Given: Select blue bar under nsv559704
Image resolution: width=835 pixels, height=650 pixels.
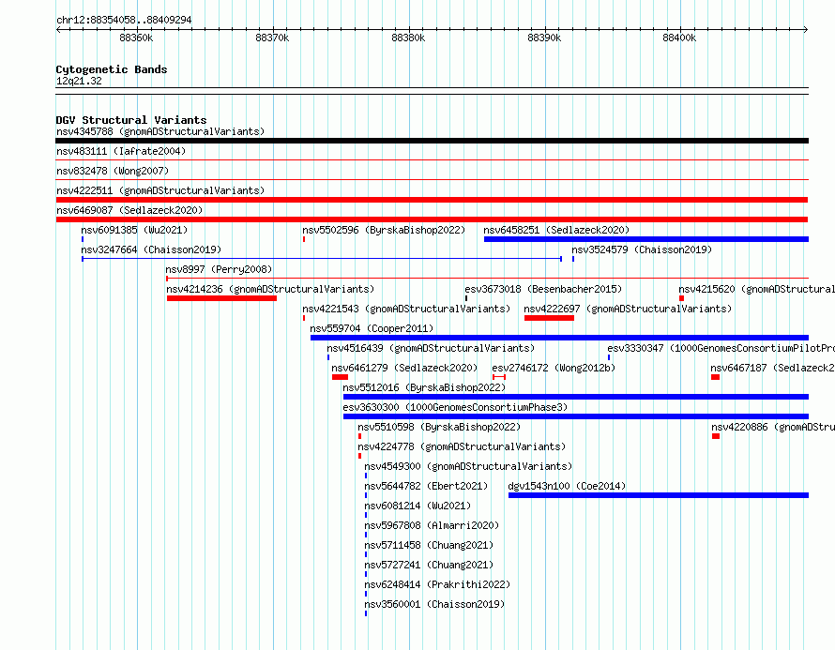Looking at the screenshot, I should [559, 338].
